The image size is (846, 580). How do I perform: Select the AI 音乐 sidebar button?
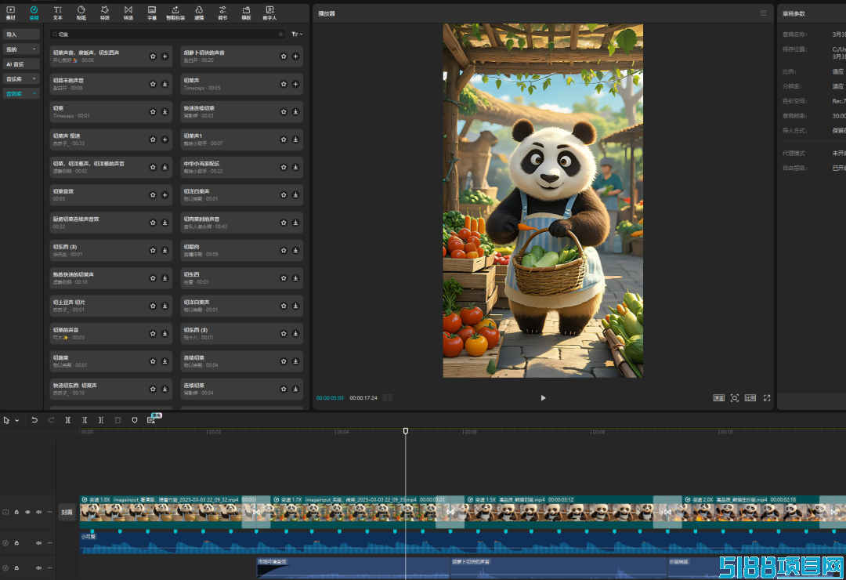click(21, 64)
